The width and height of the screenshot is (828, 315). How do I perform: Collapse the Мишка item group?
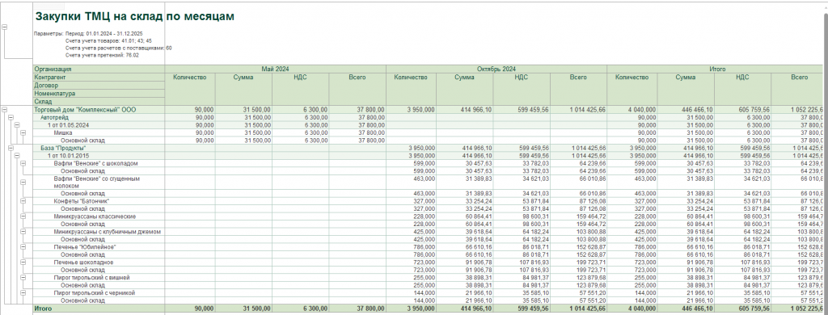[x=22, y=133]
